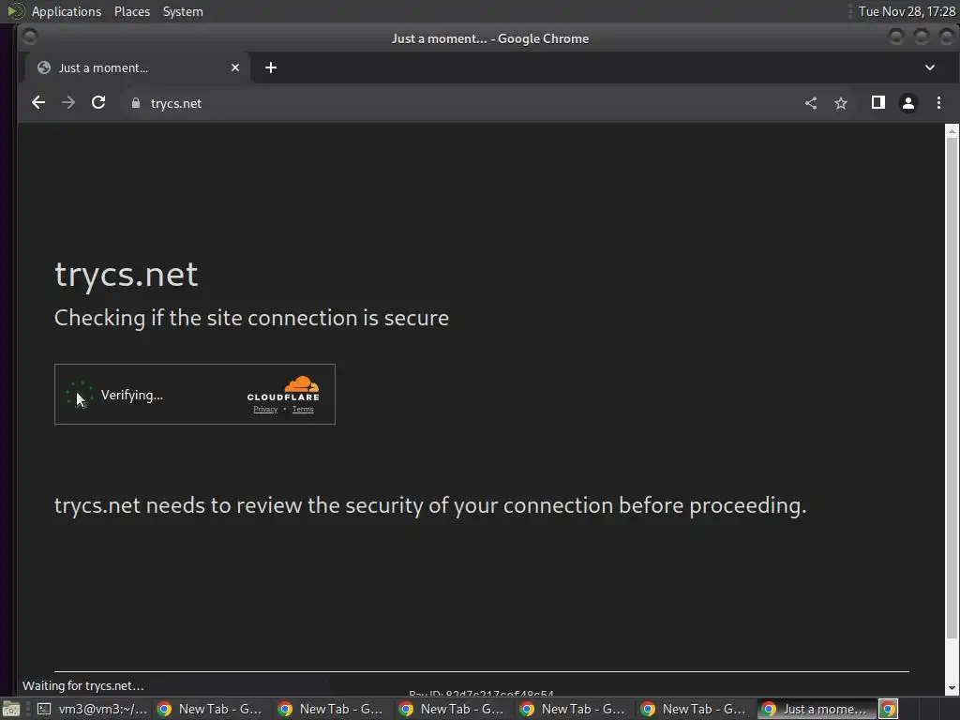
Task: Select the 'Just a moment...' browser tab
Action: (x=137, y=67)
